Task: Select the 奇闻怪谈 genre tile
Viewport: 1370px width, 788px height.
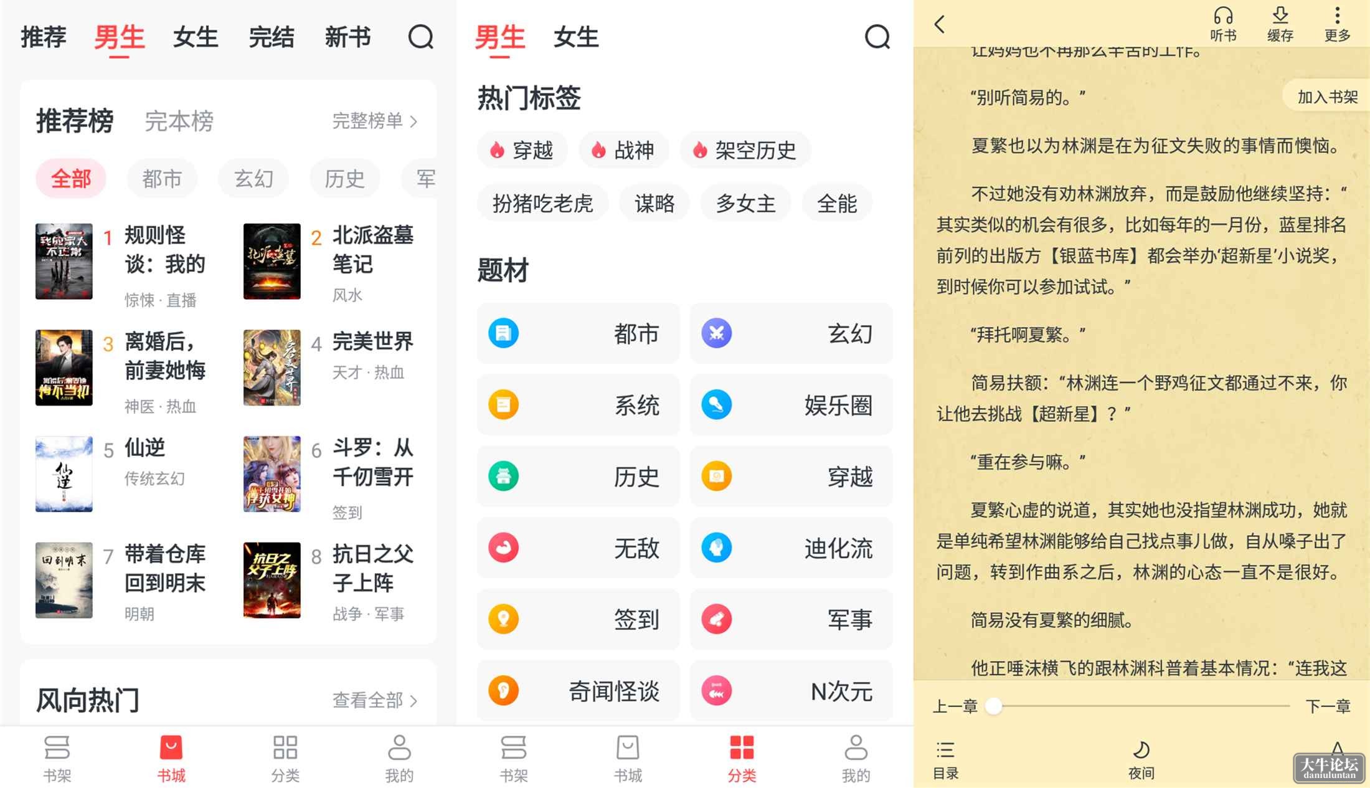Action: pyautogui.click(x=578, y=690)
